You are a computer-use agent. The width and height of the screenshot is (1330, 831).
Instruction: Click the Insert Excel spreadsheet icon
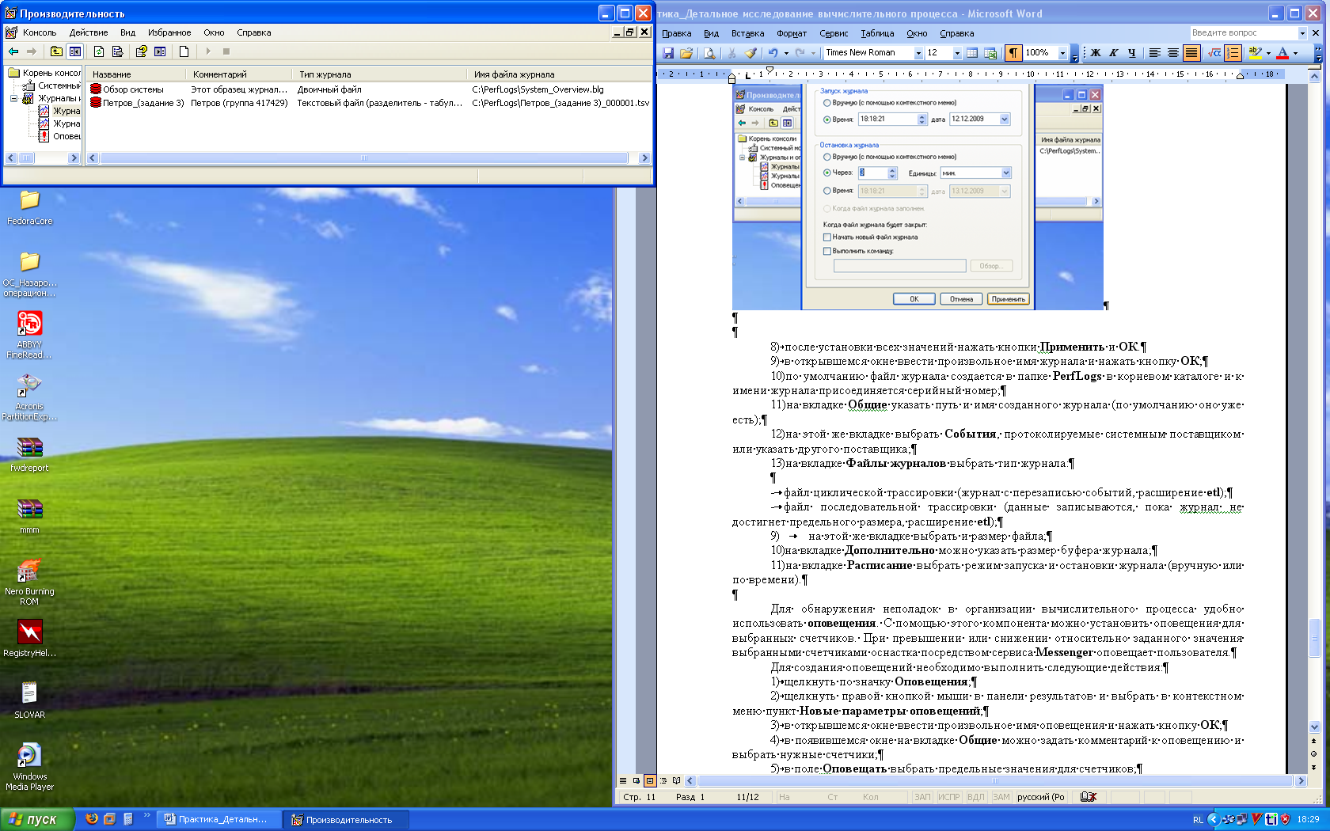(x=990, y=53)
